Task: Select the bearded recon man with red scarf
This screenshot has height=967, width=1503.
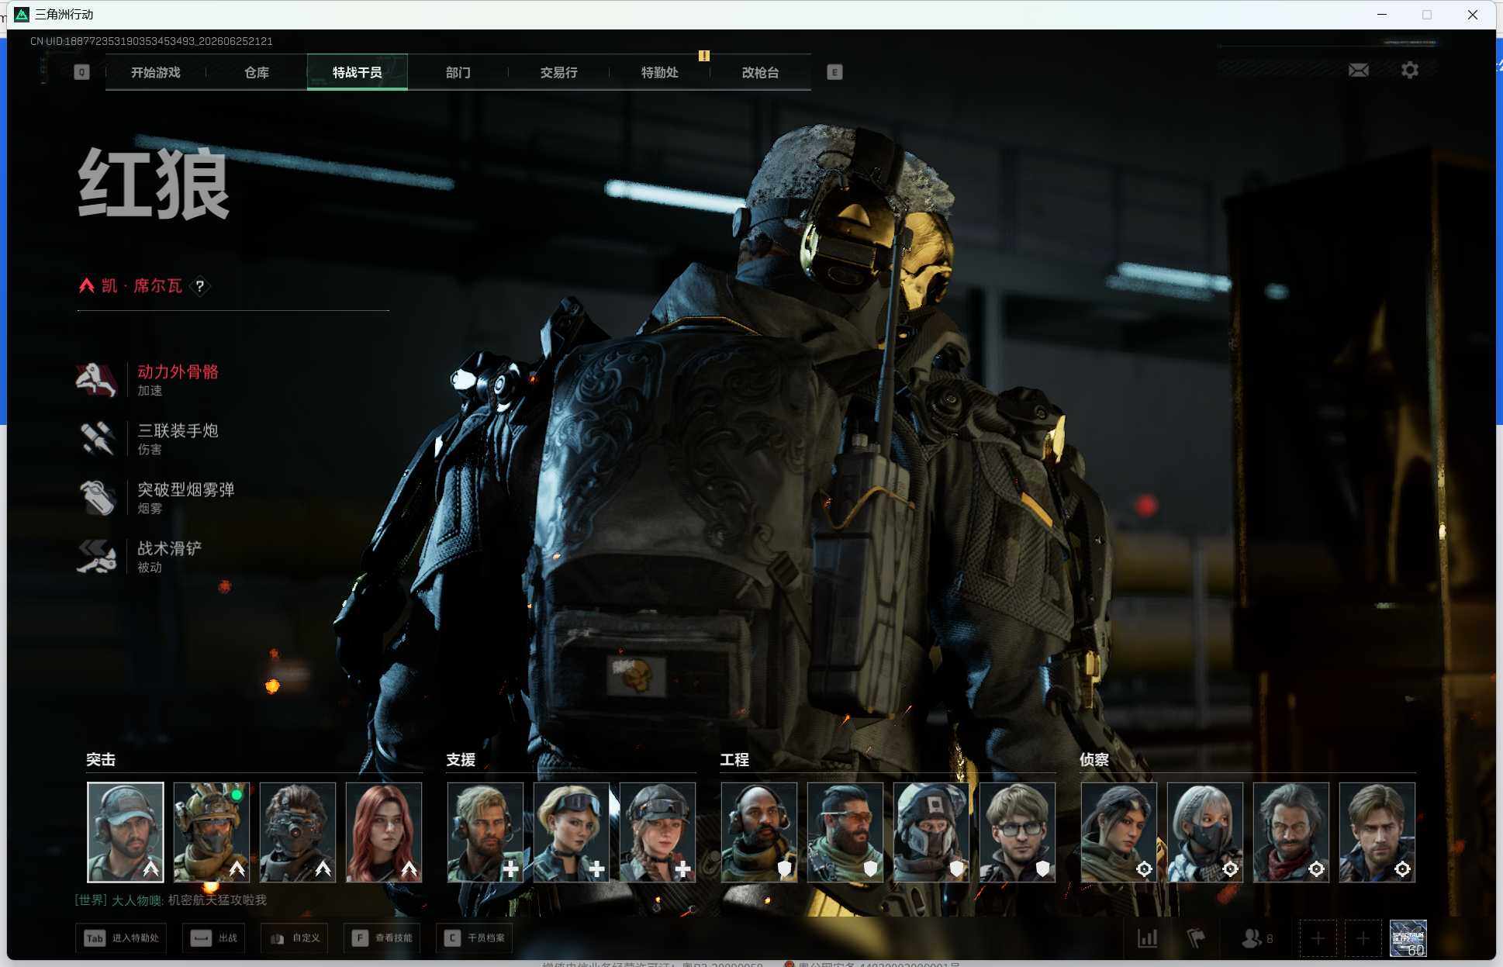Action: tap(1291, 832)
